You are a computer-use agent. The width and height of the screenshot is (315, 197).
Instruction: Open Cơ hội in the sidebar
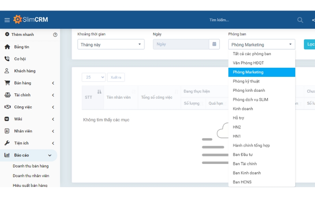[x=20, y=59]
